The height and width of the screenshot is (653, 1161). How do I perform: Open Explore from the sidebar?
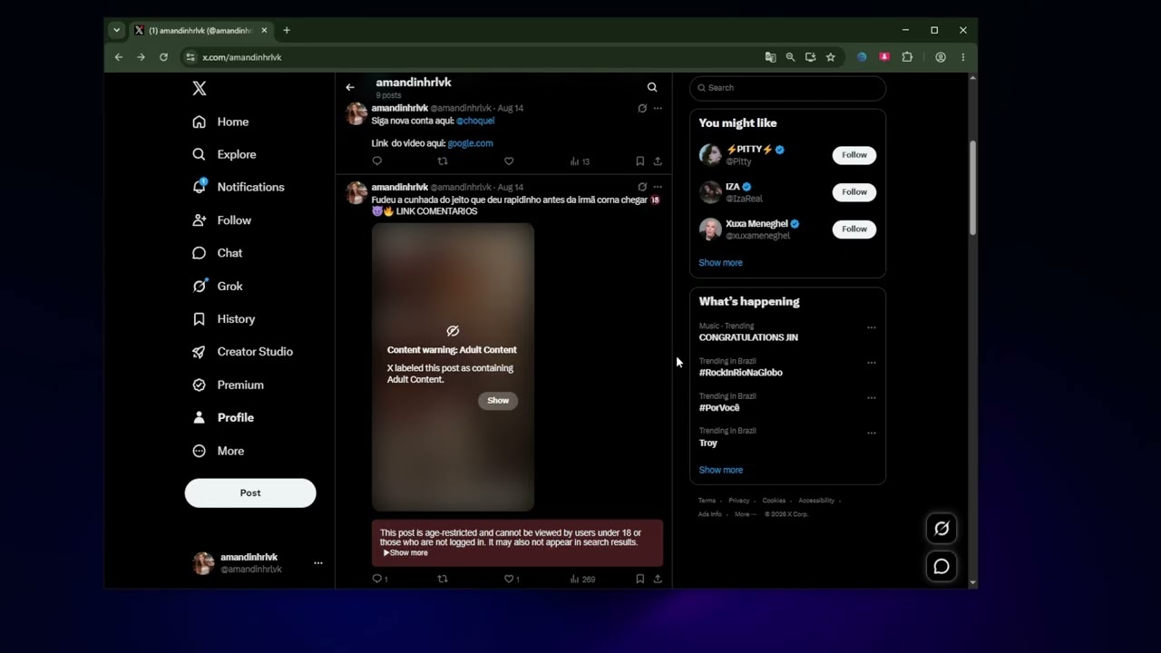[x=224, y=154]
